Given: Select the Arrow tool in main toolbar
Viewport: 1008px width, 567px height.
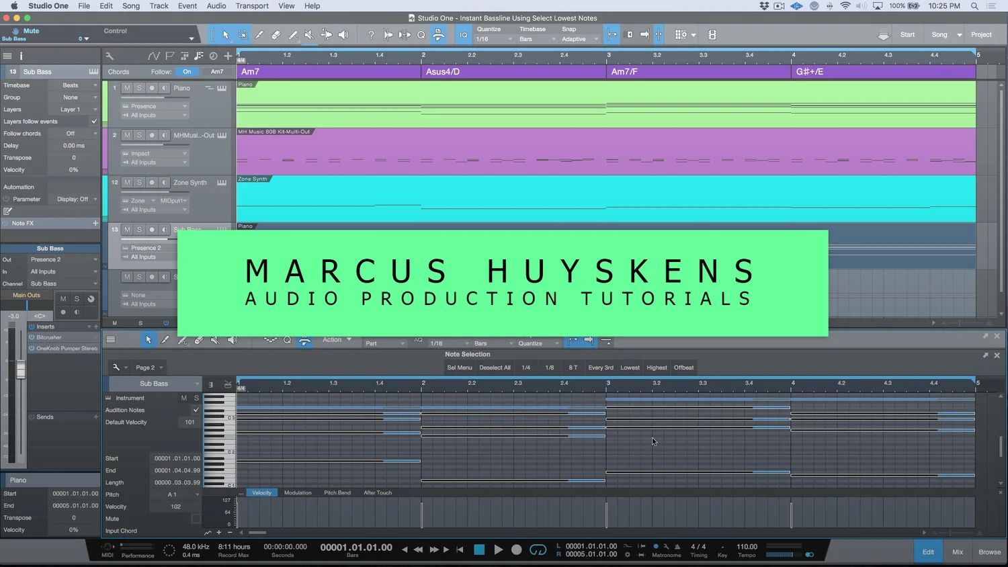Looking at the screenshot, I should pyautogui.click(x=226, y=35).
